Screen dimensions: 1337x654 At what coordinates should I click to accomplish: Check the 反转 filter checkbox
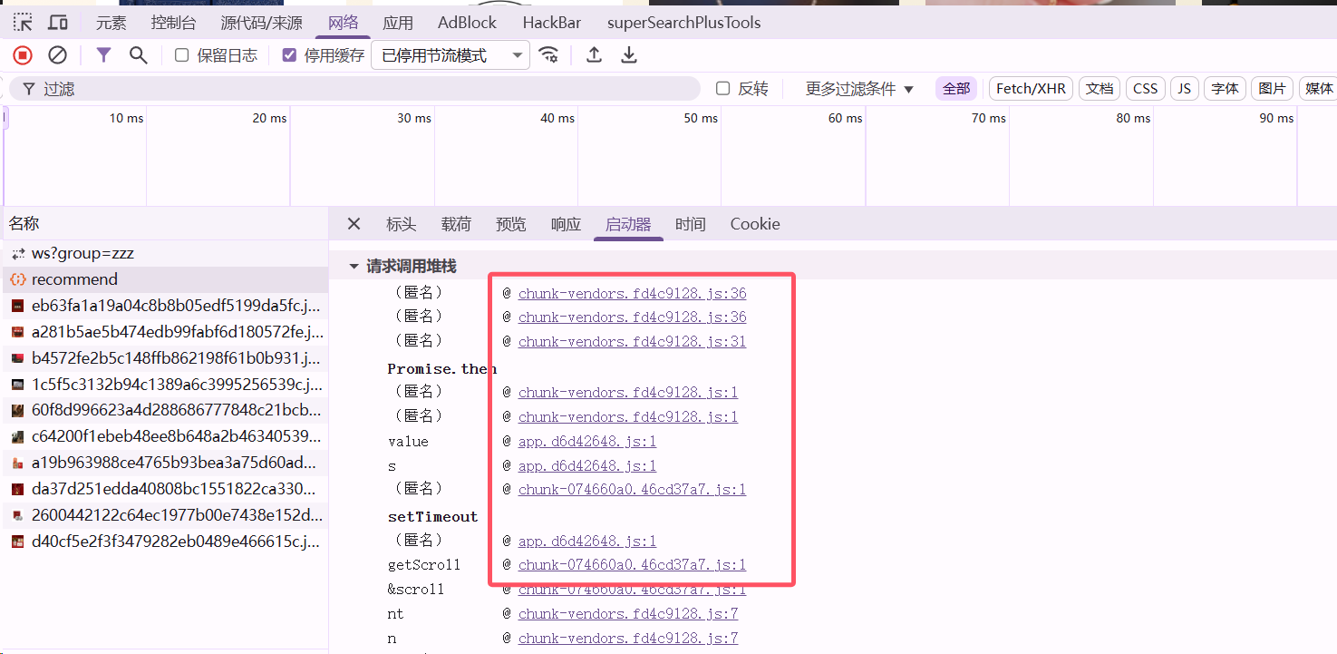[723, 88]
